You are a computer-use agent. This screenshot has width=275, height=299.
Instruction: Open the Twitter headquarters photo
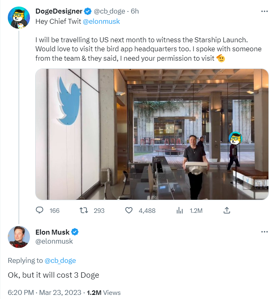[x=152, y=134]
